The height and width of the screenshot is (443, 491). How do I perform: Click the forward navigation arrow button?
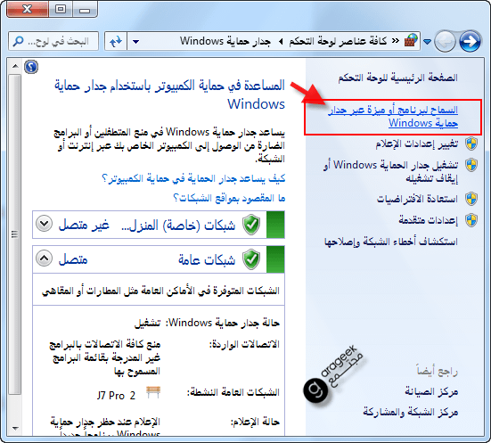[x=470, y=41]
